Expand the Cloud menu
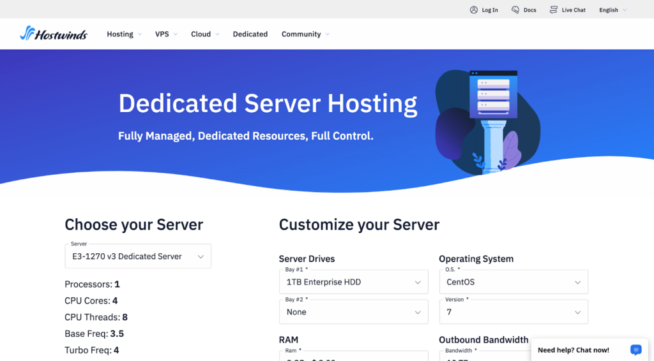Screen dimensions: 654x361 click(x=205, y=34)
